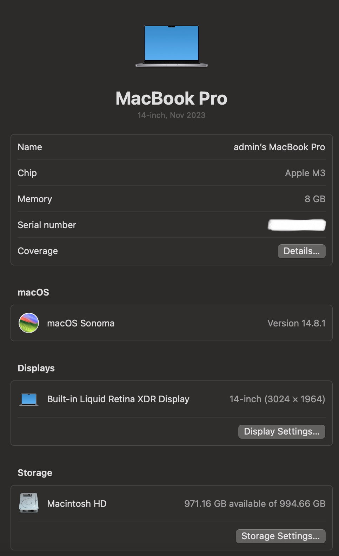
Task: Click the redacted serial number value
Action: pos(297,225)
